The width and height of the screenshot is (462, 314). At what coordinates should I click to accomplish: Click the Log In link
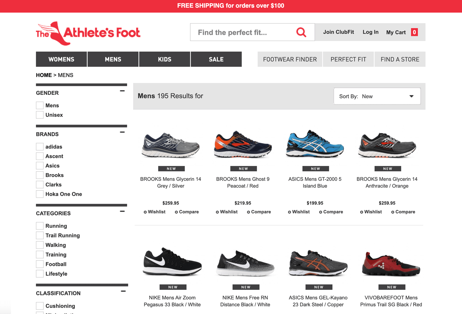pyautogui.click(x=371, y=32)
